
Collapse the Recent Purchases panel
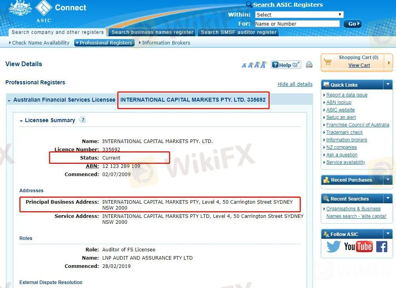(388, 180)
